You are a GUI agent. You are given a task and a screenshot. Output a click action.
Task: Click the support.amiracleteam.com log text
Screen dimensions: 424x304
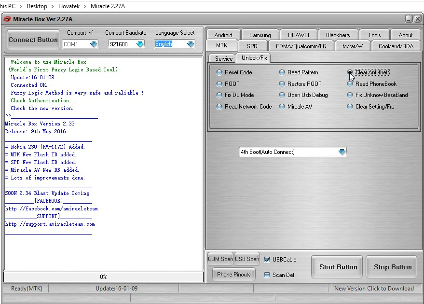point(50,224)
